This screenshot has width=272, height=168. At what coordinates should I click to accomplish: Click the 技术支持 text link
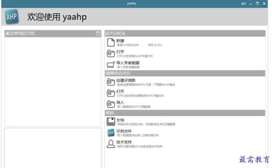pyautogui.click(x=124, y=142)
